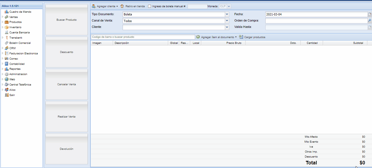Viewport: 372px width, 168px height.
Task: Click the Reportes chart icon
Action: tap(7, 69)
